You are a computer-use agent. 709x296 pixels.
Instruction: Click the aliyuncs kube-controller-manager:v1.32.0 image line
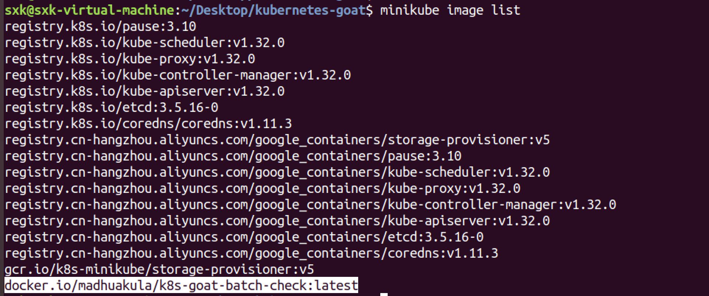point(310,205)
